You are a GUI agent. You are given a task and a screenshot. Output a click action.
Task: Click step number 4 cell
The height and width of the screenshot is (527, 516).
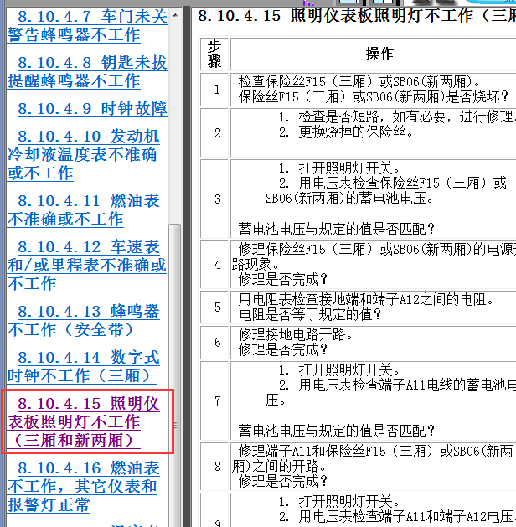214,265
